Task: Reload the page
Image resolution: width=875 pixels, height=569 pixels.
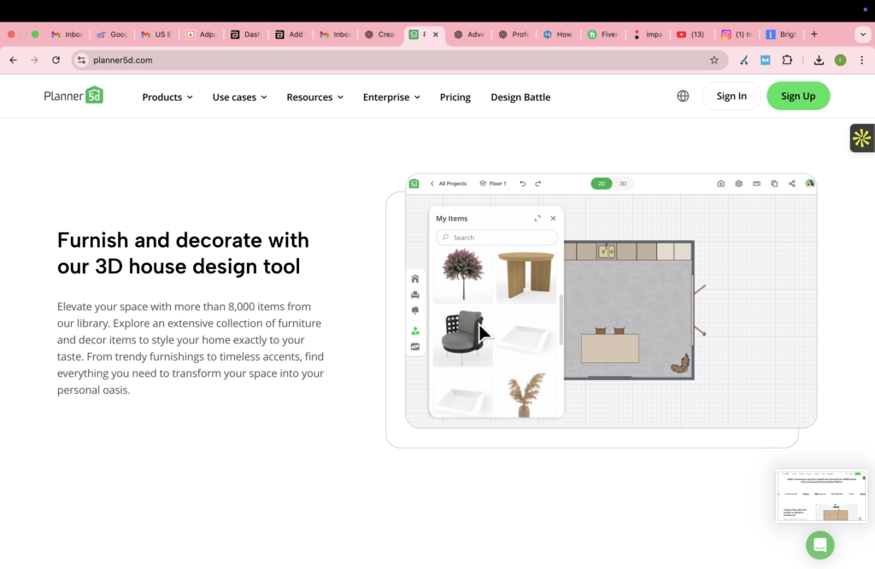Action: pos(56,61)
